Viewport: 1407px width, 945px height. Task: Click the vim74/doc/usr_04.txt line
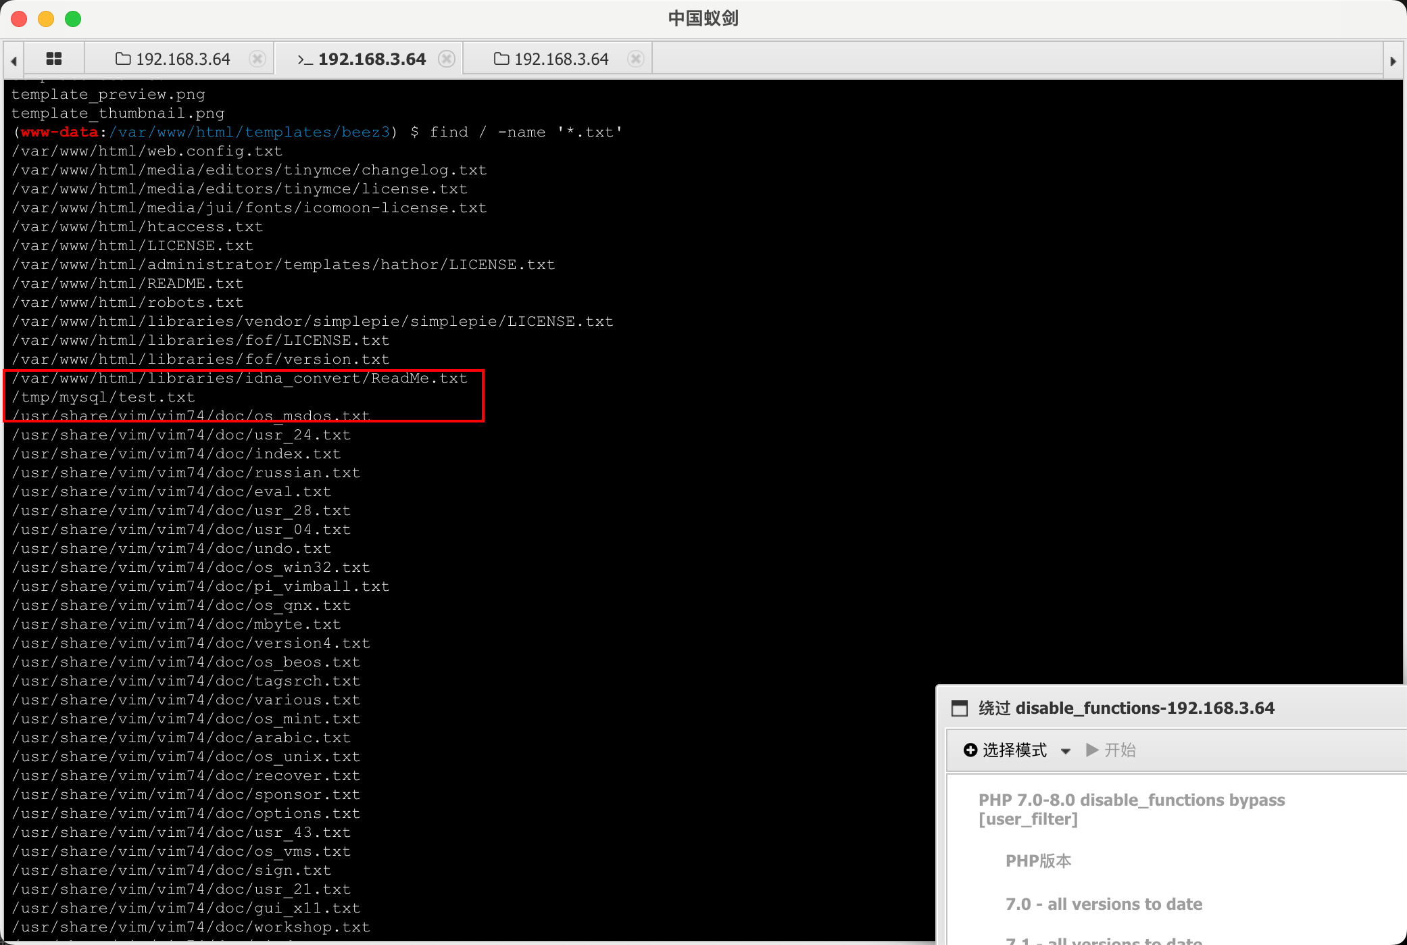181,529
